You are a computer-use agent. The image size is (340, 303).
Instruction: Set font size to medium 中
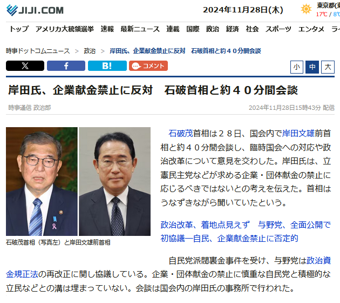tap(312, 67)
